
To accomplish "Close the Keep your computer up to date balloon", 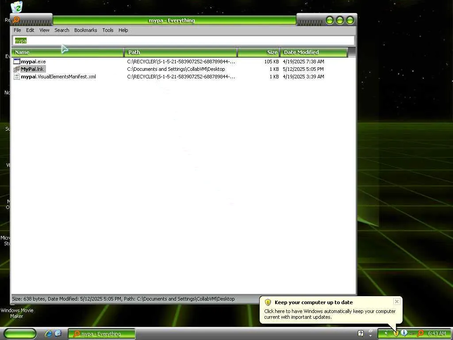I will [x=397, y=301].
